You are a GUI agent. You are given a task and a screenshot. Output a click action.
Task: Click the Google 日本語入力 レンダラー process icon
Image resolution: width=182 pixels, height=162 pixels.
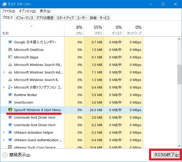[10, 42]
